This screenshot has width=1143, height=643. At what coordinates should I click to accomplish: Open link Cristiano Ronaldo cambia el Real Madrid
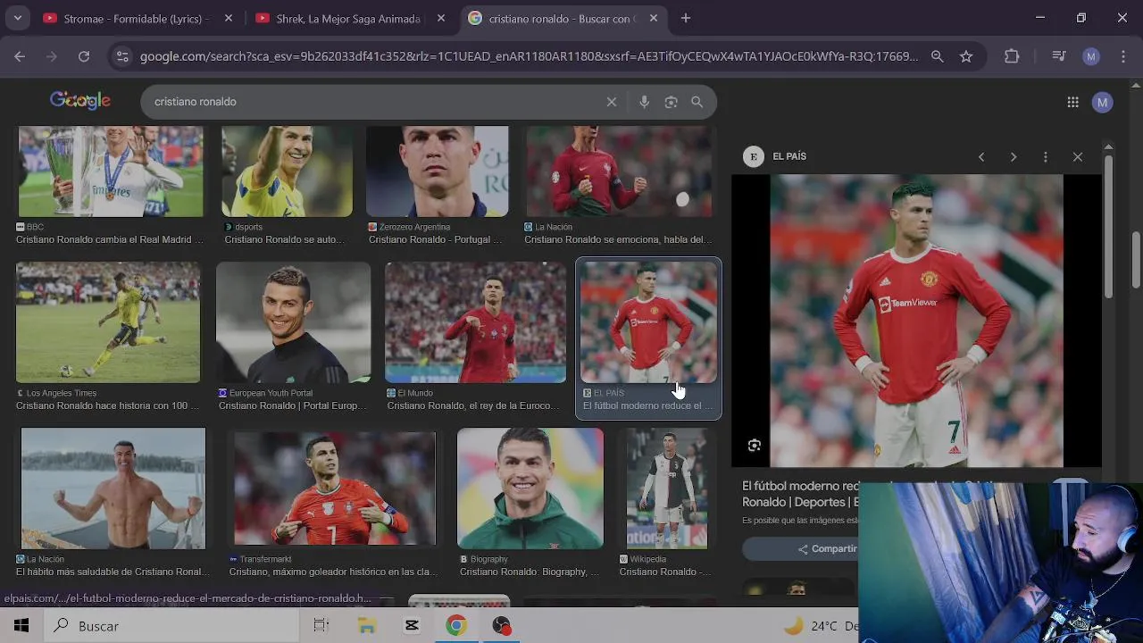point(110,239)
